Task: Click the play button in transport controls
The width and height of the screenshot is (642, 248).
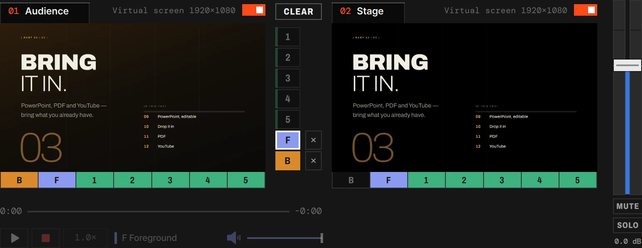Action: (x=14, y=238)
